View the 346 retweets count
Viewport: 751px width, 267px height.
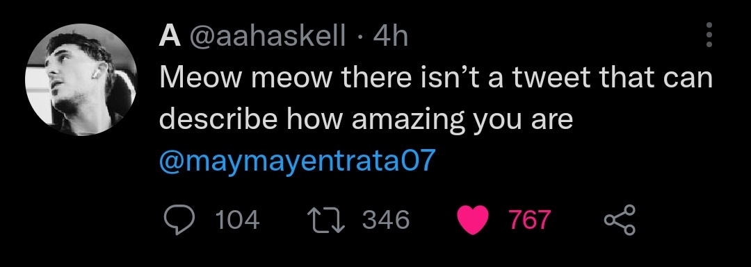[386, 221]
